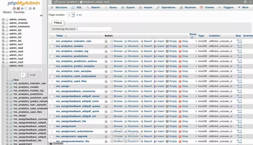Open the Favorites tables list

point(19,12)
